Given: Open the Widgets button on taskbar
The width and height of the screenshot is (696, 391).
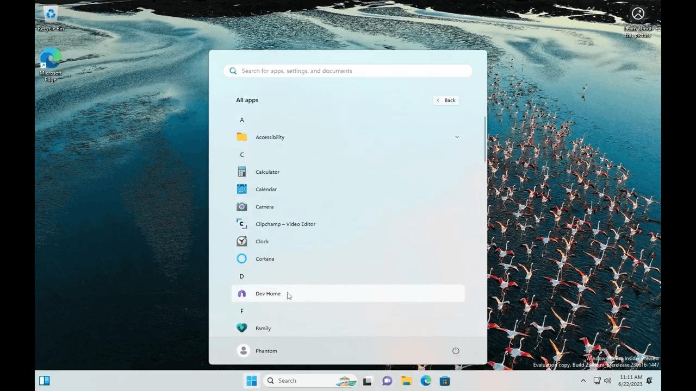Looking at the screenshot, I should 45,381.
